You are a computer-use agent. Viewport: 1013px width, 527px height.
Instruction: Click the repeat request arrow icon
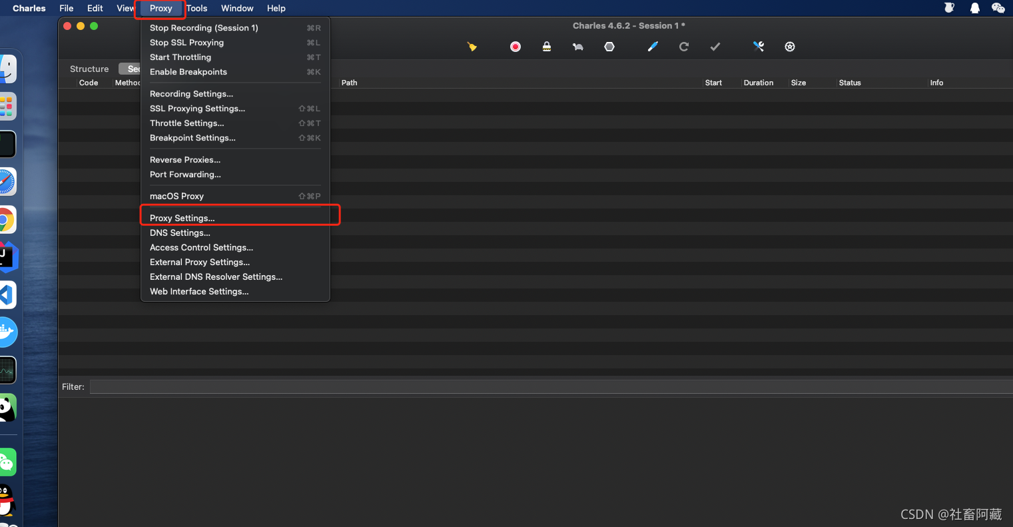[684, 47]
